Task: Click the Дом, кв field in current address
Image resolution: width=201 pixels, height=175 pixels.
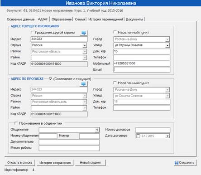Action: click(x=142, y=51)
